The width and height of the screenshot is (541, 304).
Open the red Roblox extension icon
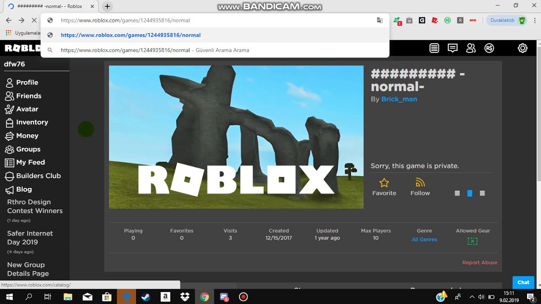(x=434, y=20)
